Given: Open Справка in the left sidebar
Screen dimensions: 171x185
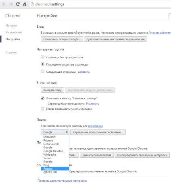Looking at the screenshot, I should 11,52.
